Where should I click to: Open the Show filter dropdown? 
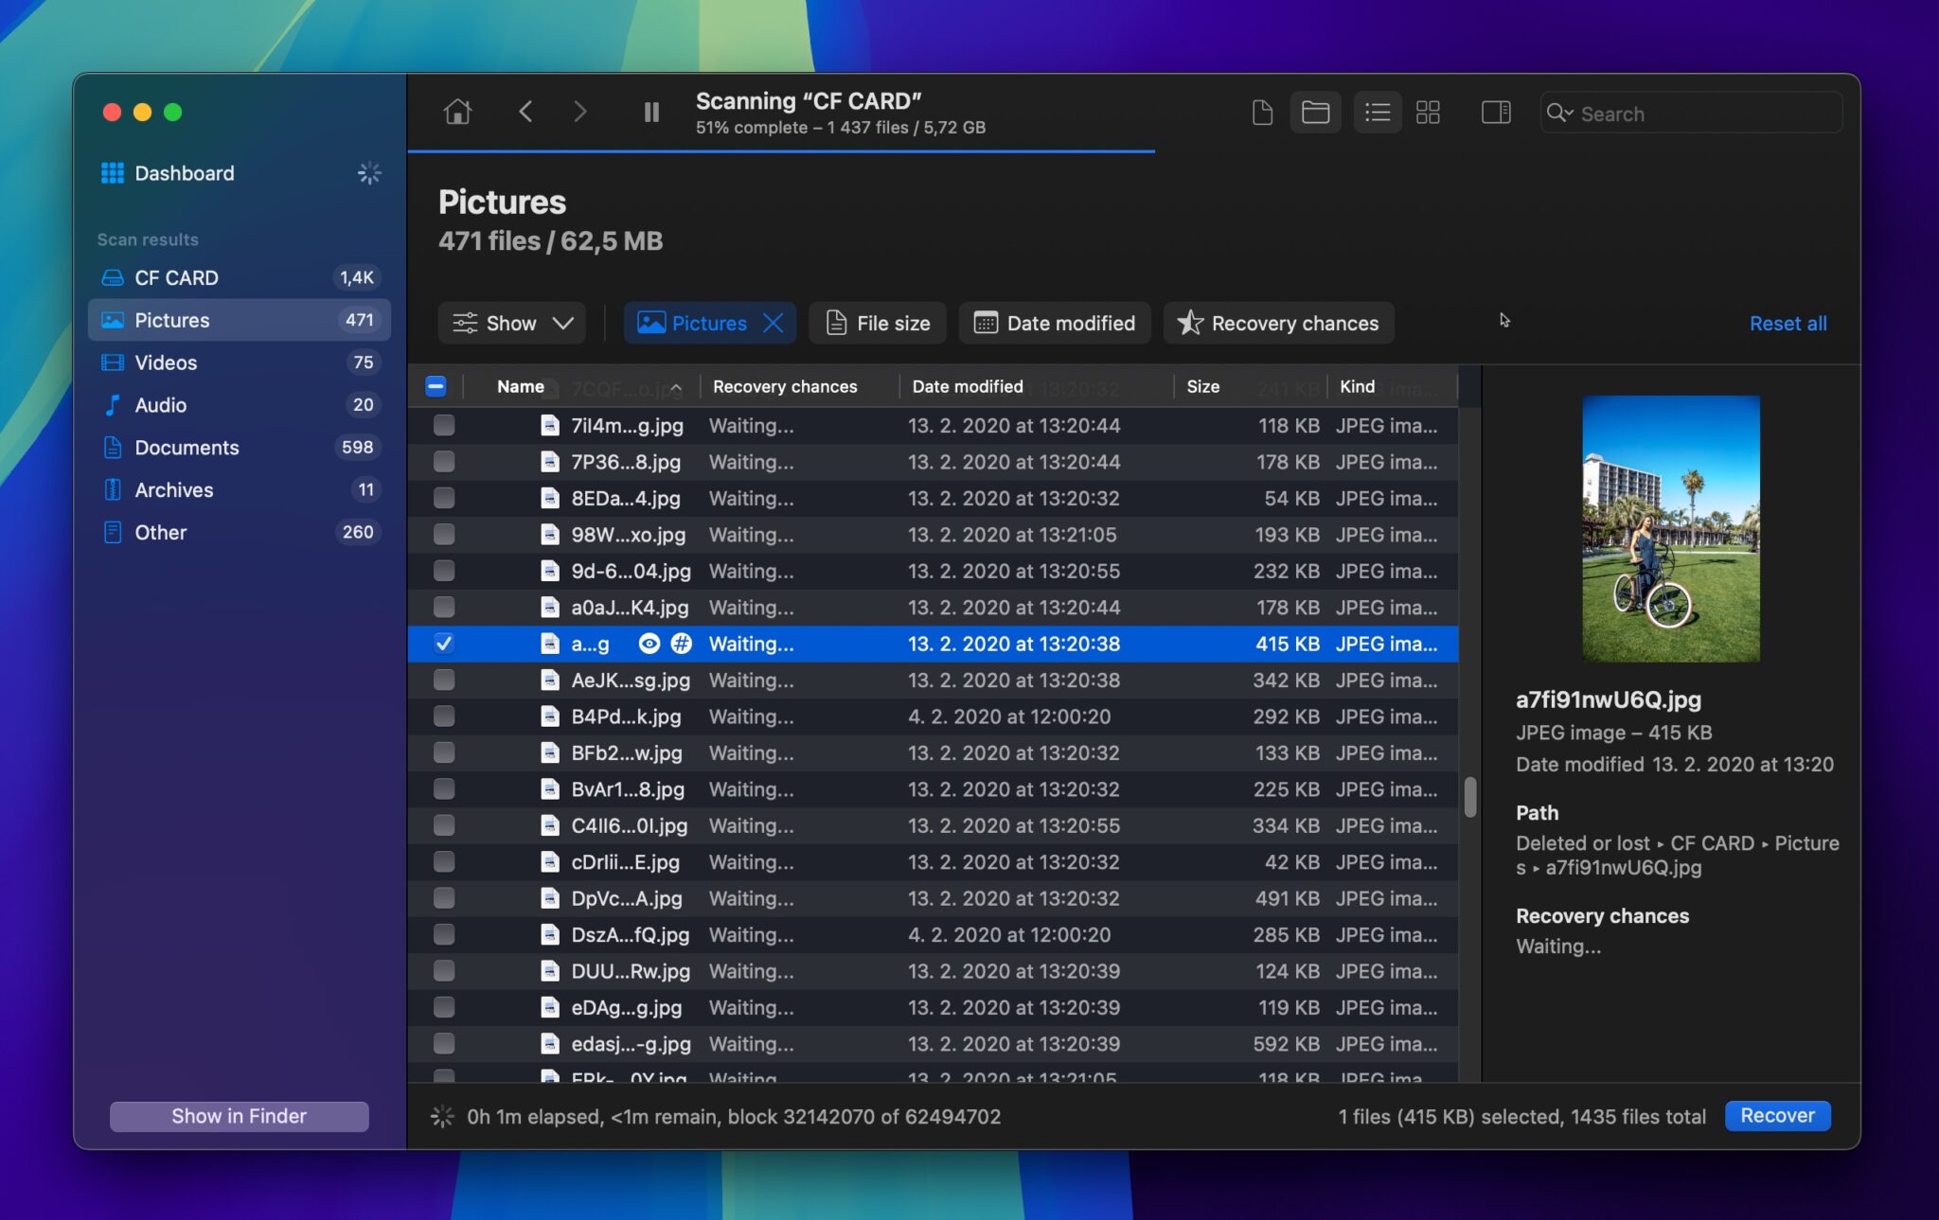[x=511, y=323]
